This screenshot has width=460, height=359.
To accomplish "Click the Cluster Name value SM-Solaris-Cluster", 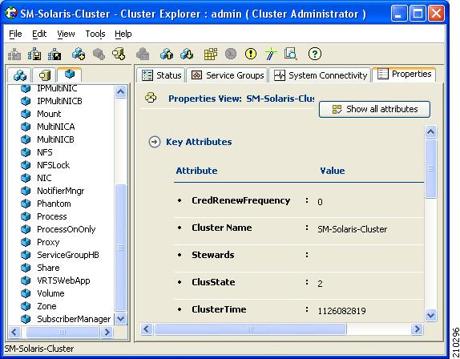I will tap(353, 229).
